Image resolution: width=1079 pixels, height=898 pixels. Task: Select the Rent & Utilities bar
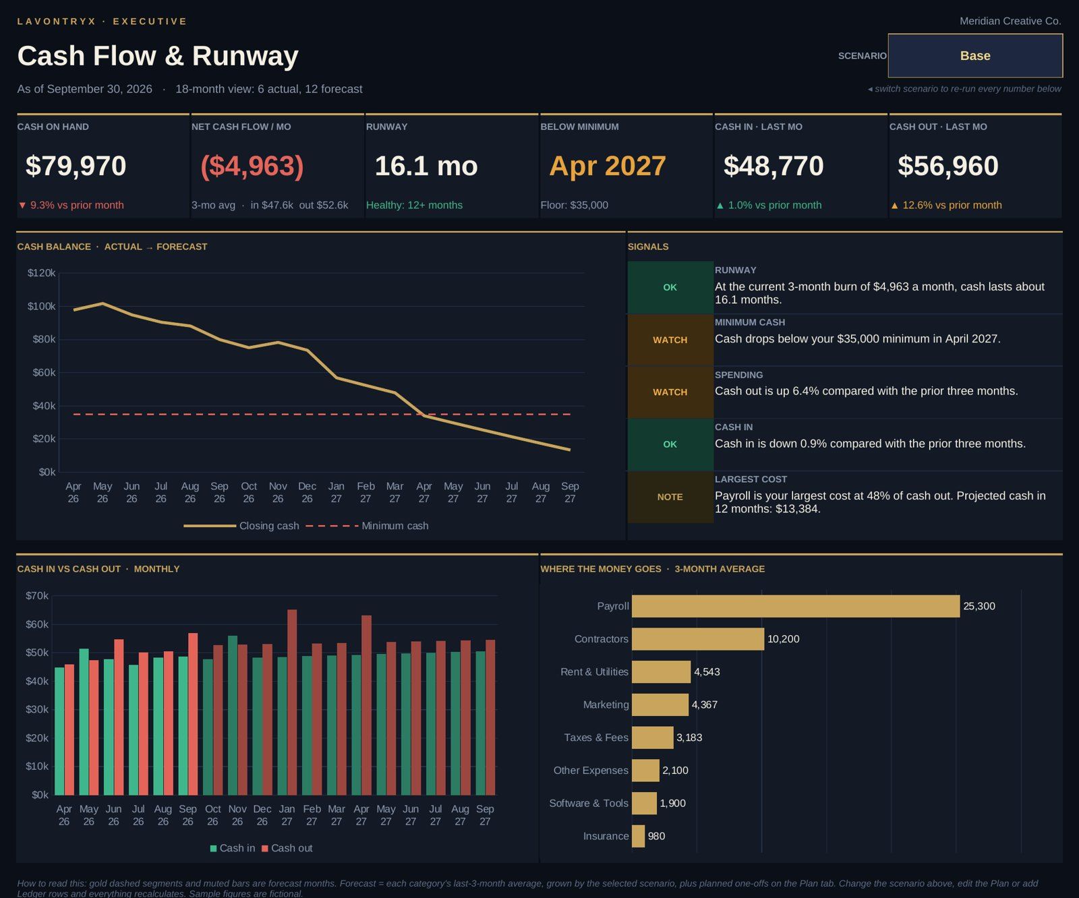pos(661,671)
